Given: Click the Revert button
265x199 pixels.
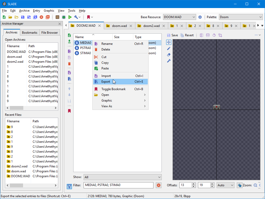Looking at the screenshot, I should tap(187, 35).
